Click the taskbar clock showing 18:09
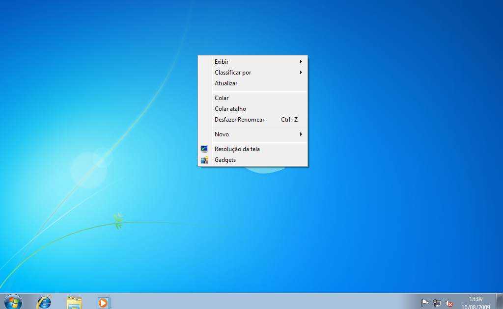 [475, 302]
